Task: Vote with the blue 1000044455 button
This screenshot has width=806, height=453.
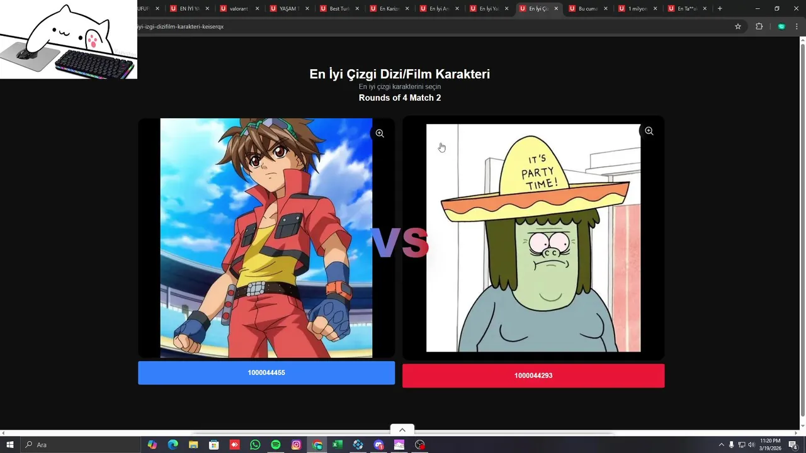Action: point(266,372)
